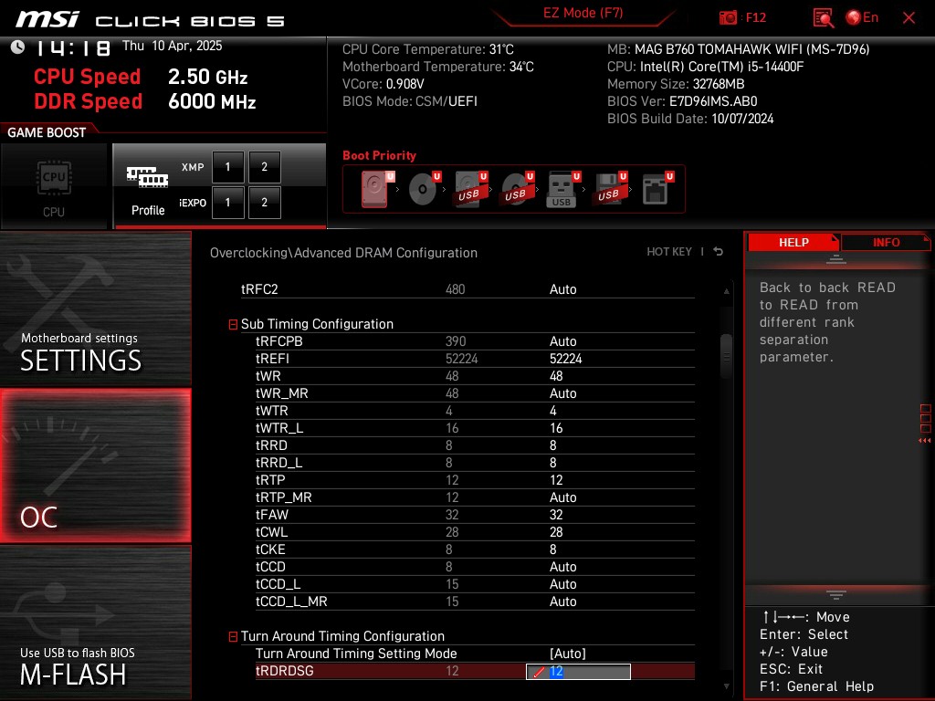This screenshot has height=701, width=935.
Task: Click the tRDRDSG value input field
Action: (x=578, y=671)
